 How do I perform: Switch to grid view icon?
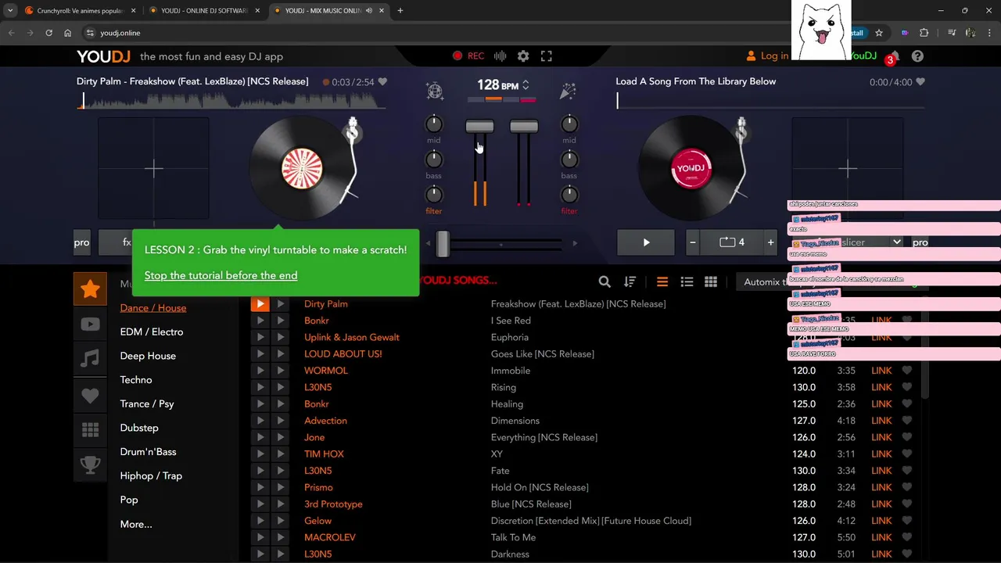(x=711, y=281)
